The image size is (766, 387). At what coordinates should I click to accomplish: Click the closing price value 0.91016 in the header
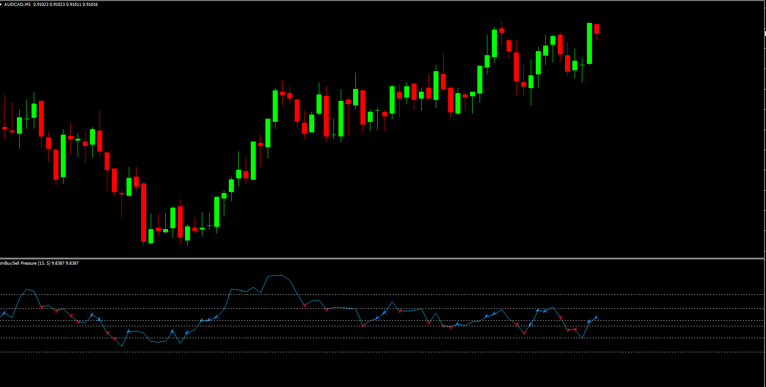click(x=90, y=5)
